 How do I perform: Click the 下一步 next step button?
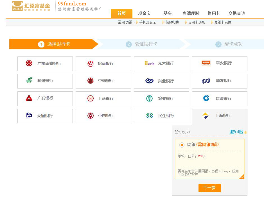209,188
